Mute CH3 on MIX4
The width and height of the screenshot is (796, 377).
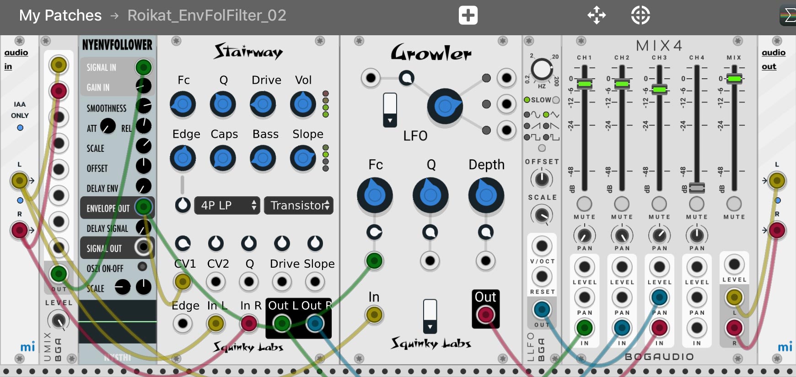tap(659, 204)
